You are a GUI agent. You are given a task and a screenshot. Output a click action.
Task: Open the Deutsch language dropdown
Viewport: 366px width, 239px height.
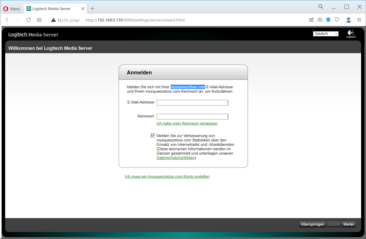click(326, 34)
